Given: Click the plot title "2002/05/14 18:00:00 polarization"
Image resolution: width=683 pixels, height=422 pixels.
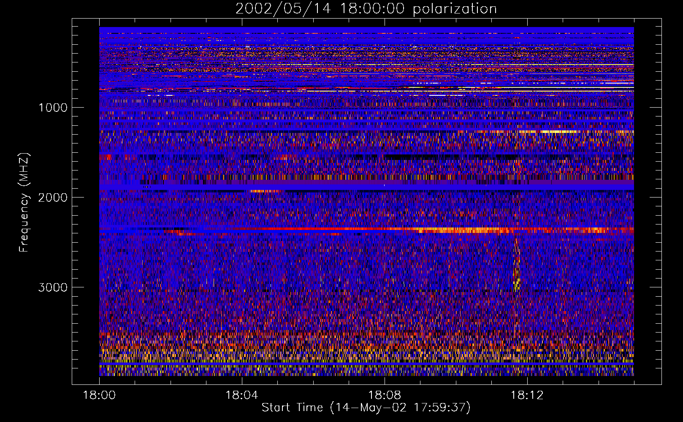Looking at the screenshot, I should [366, 8].
